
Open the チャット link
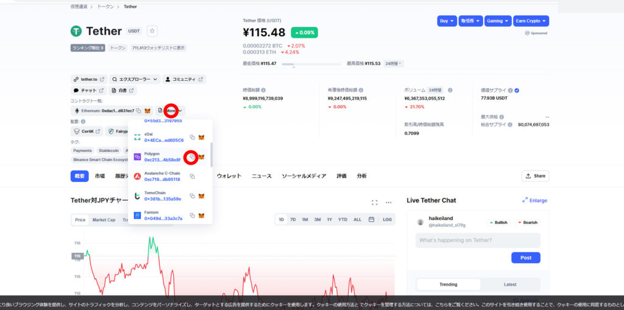point(89,91)
